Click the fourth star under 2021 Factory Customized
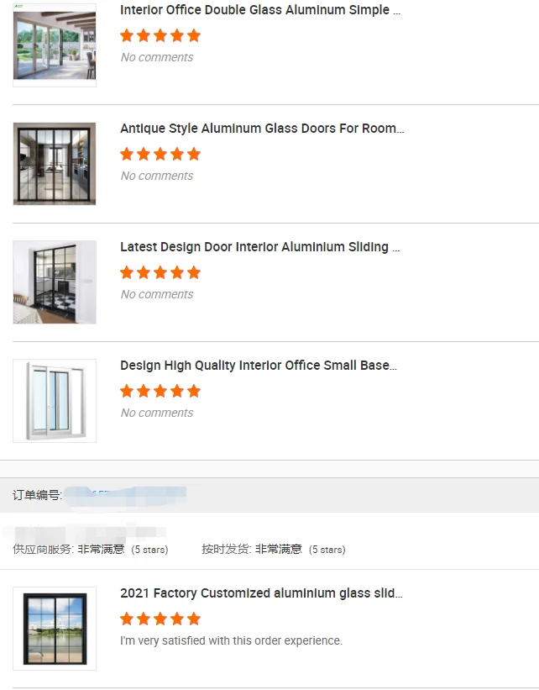 (177, 619)
